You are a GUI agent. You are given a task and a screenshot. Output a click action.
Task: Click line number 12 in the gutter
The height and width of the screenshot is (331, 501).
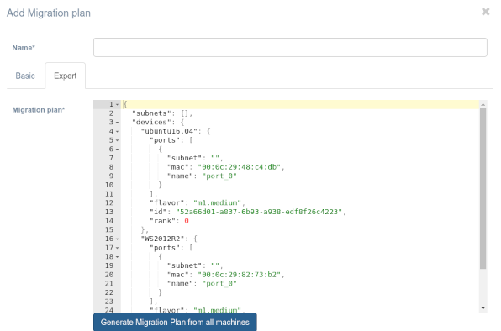pyautogui.click(x=109, y=202)
